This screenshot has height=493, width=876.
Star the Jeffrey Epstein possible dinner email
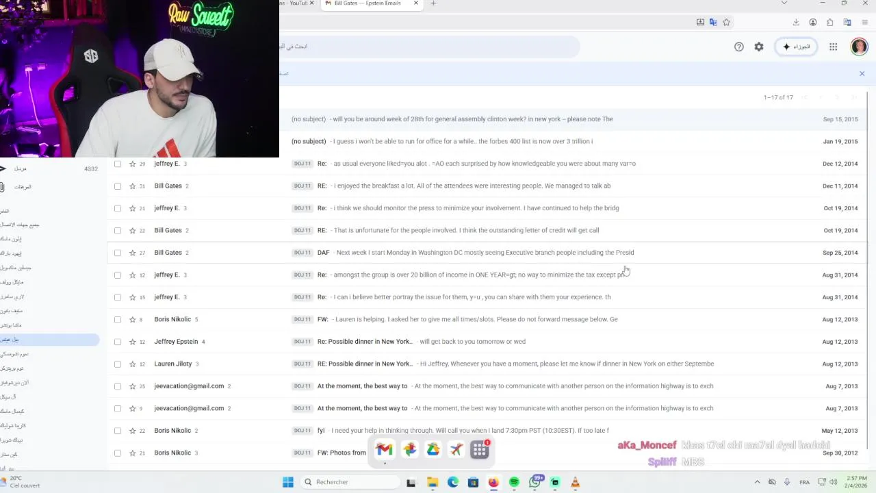click(x=132, y=342)
